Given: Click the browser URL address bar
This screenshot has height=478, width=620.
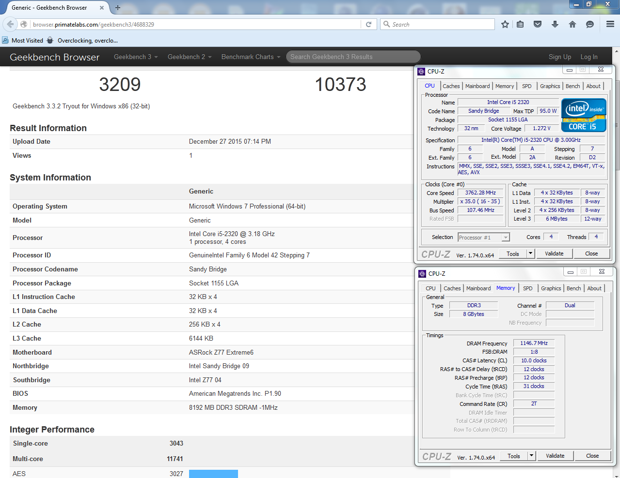Looking at the screenshot, I should click(196, 24).
